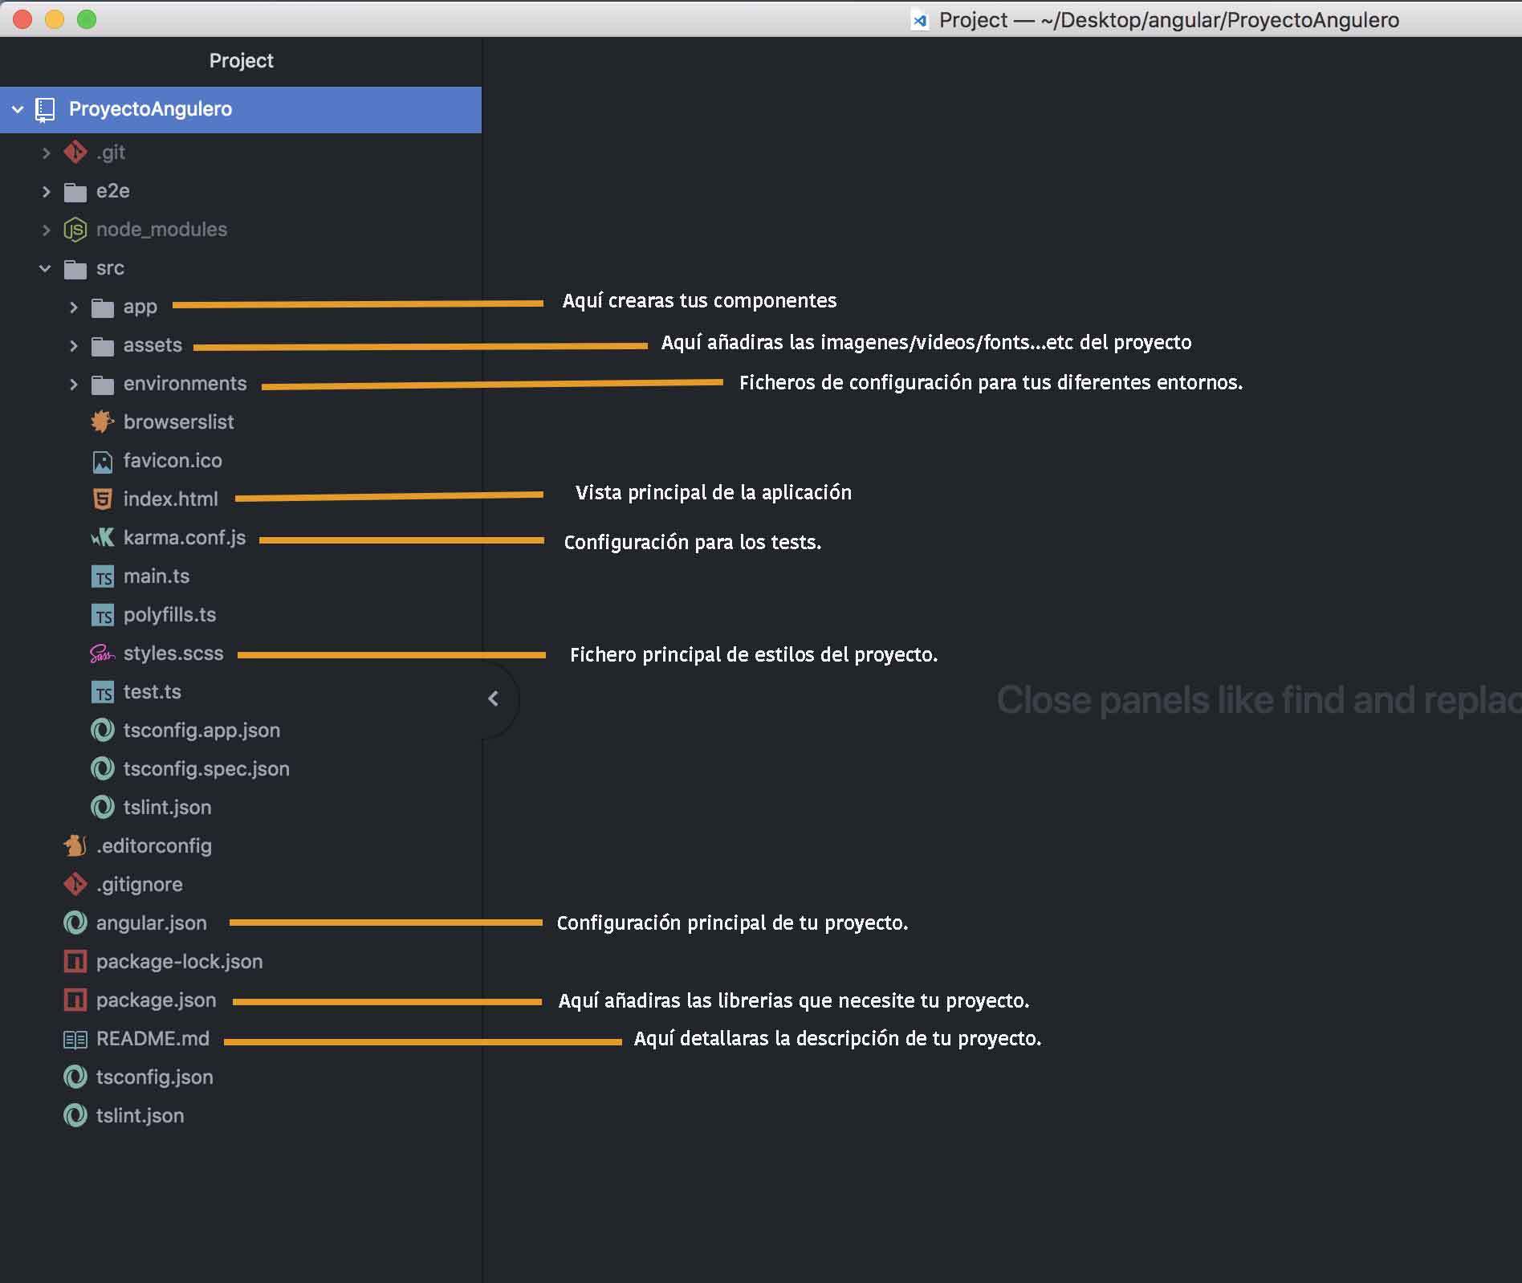
Task: Expand the assets folder arrow
Action: (73, 345)
